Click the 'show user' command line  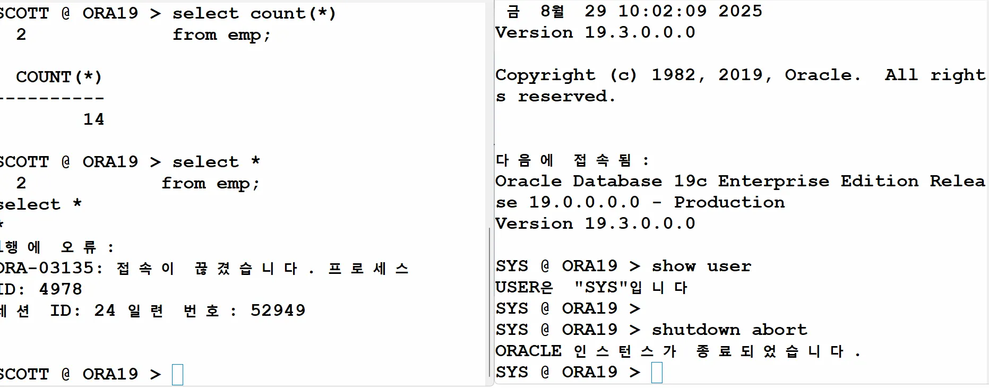[623, 266]
